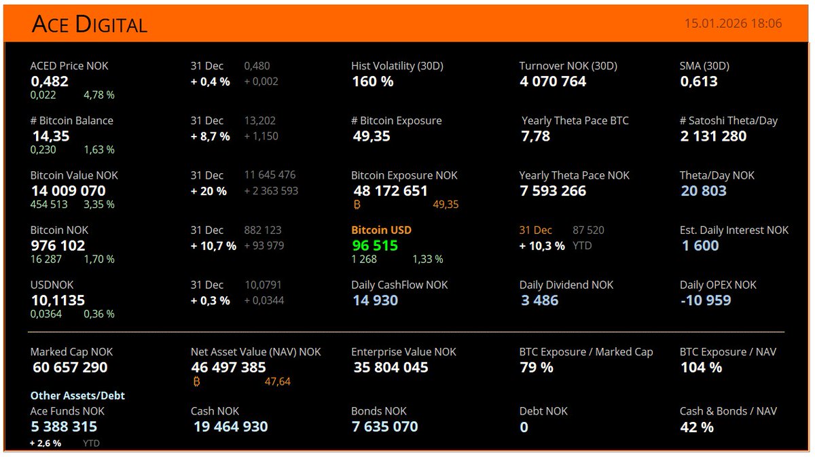Click the -10 959 Daily OPEX value
Screen dimensions: 815x458
[x=706, y=300]
